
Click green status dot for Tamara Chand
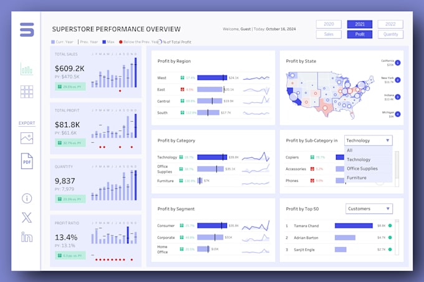coord(390,225)
